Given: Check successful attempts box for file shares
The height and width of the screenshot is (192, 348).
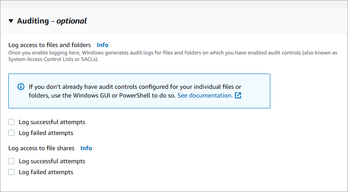Looking at the screenshot, I should 11,161.
